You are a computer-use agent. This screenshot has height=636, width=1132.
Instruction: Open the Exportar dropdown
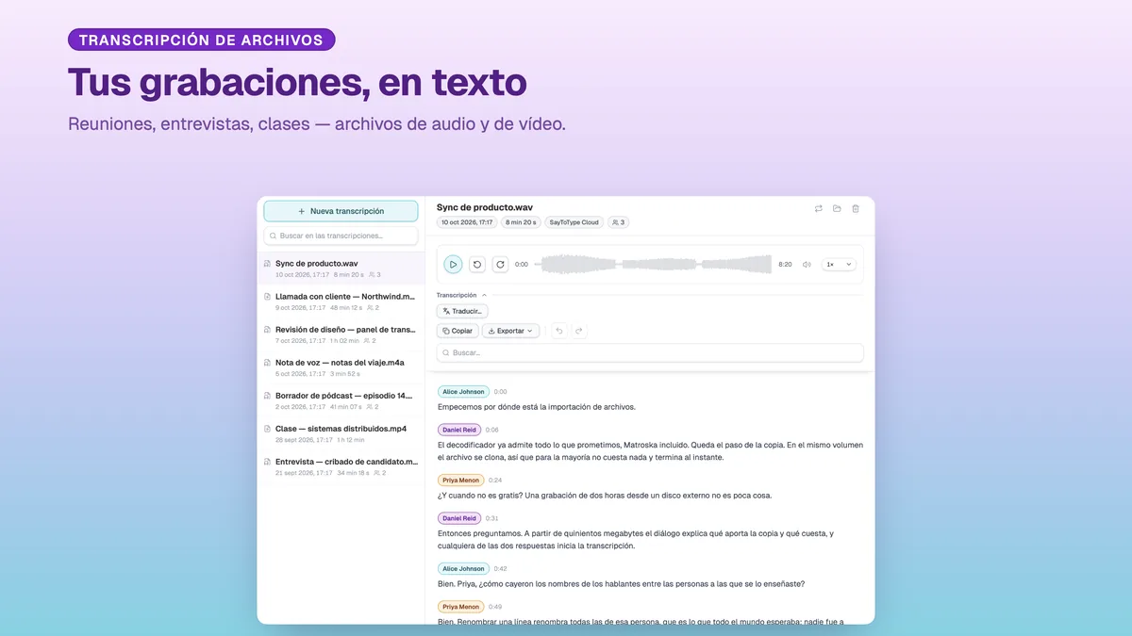click(510, 331)
